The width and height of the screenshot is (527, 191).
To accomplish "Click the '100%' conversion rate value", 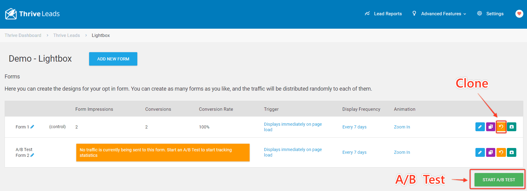I will click(x=204, y=127).
